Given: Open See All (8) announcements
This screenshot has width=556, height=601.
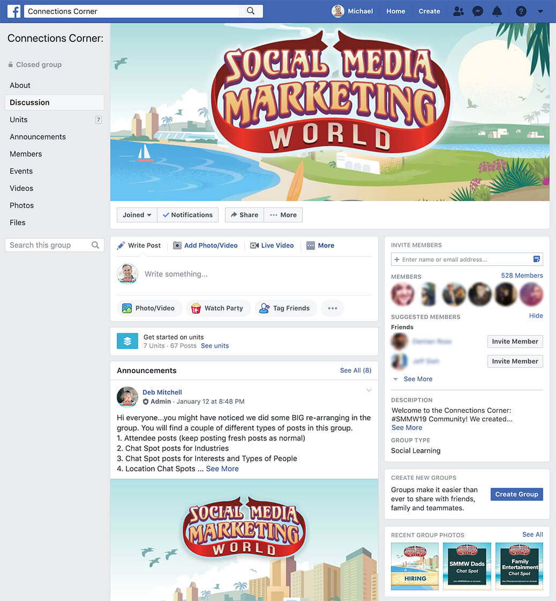Looking at the screenshot, I should 356,370.
